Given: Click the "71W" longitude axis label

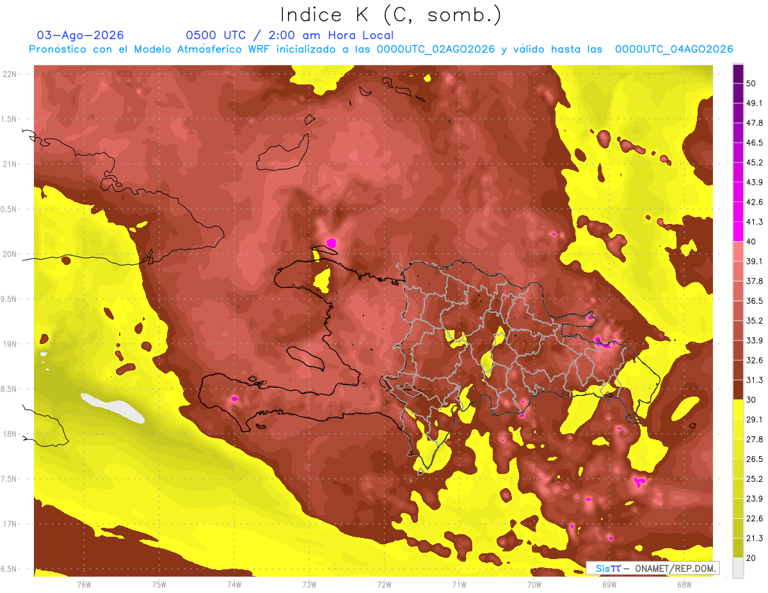Looking at the screenshot, I should pos(459,585).
